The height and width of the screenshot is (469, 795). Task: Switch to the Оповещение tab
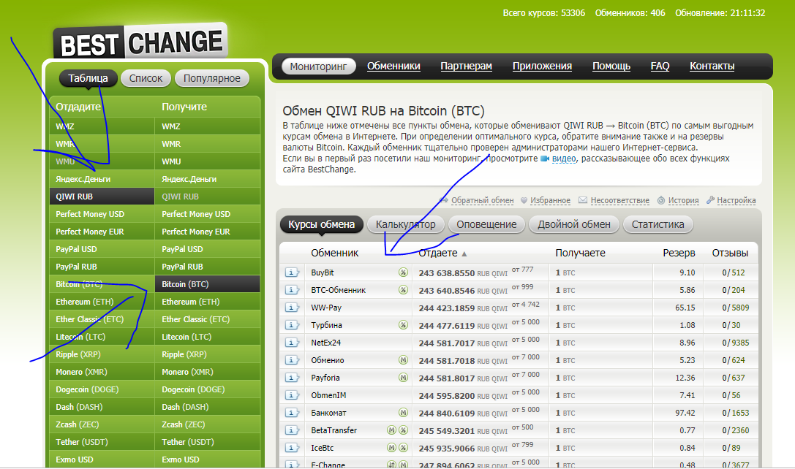point(486,224)
